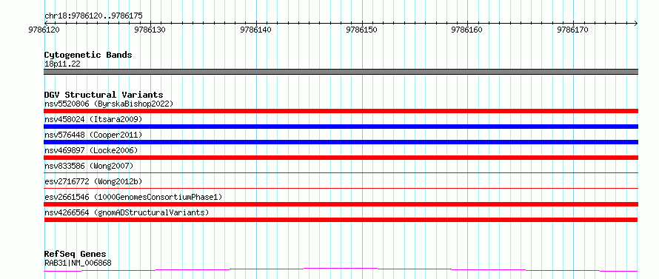
Task: Click ruler position 9786120
Action: 44,30
